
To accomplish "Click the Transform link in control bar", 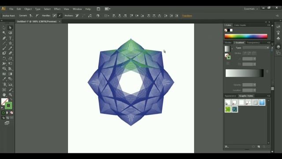I will tap(187, 16).
